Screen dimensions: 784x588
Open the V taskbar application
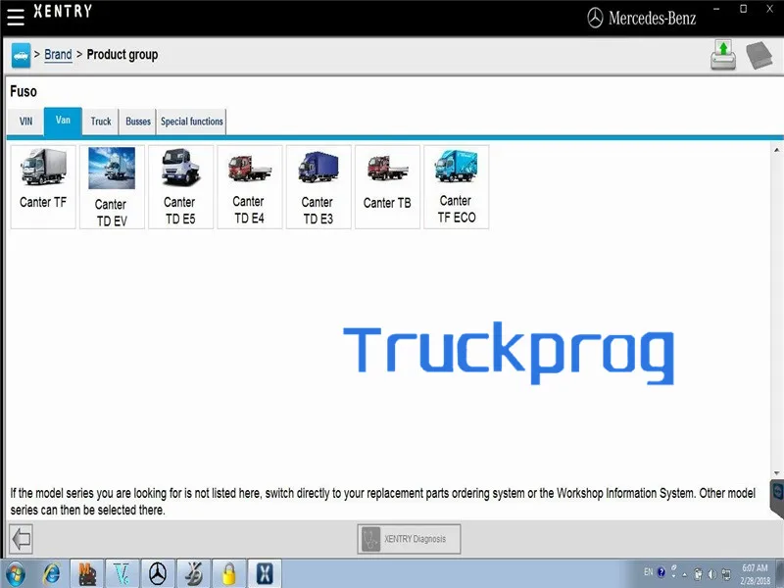[122, 574]
